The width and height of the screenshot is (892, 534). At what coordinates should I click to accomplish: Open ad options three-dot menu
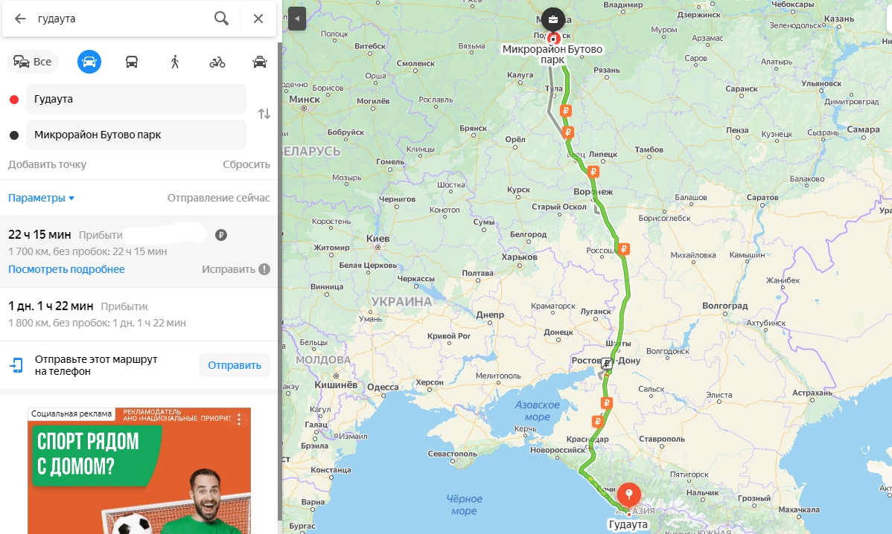coord(239,419)
